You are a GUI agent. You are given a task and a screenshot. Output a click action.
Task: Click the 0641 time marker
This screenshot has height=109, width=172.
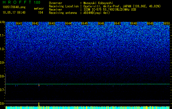19,23
